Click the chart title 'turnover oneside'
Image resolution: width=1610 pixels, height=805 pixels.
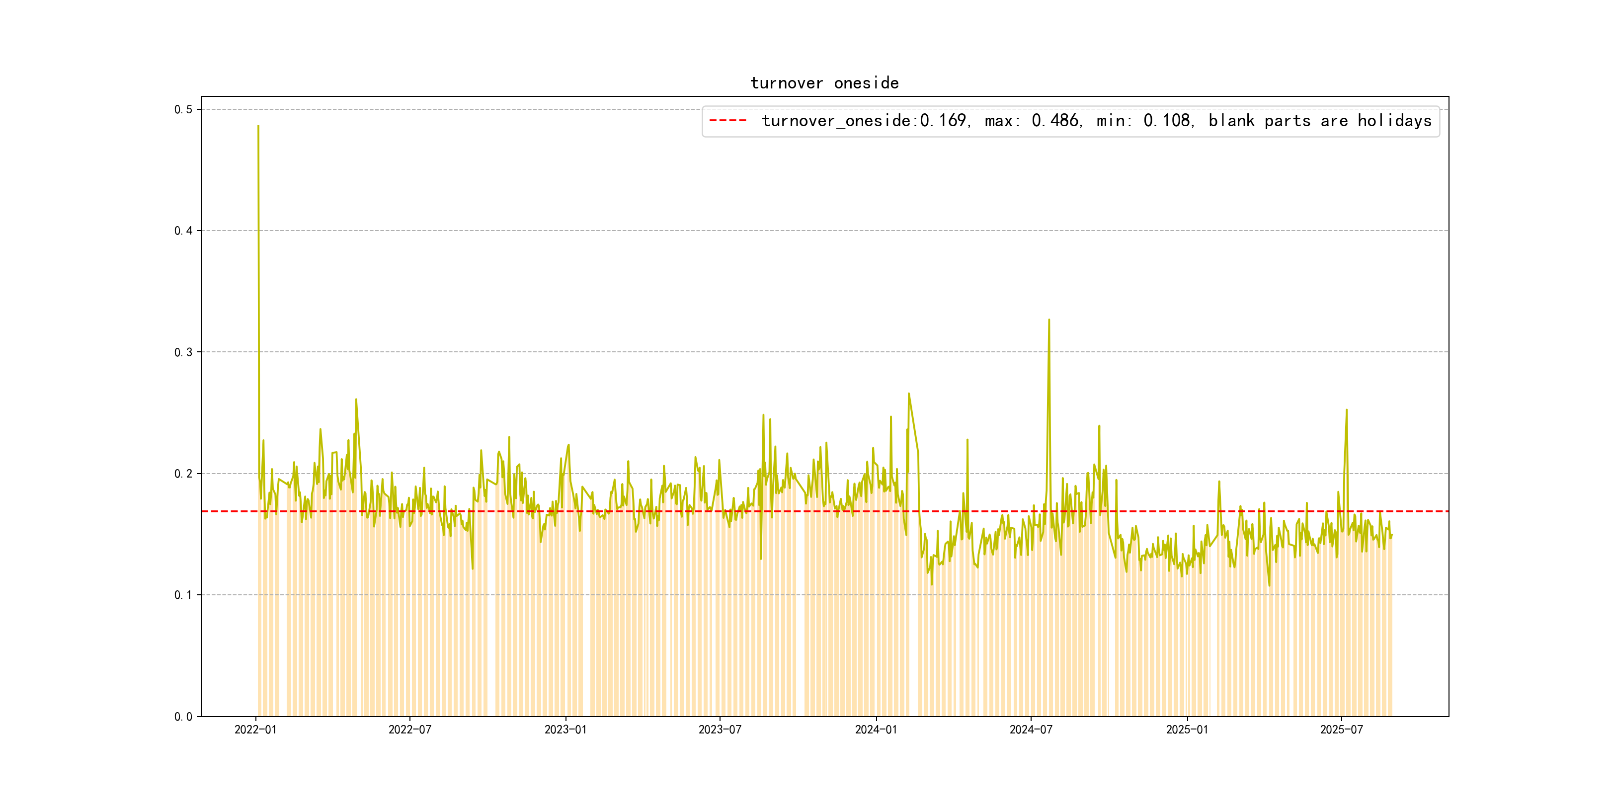[x=824, y=83]
